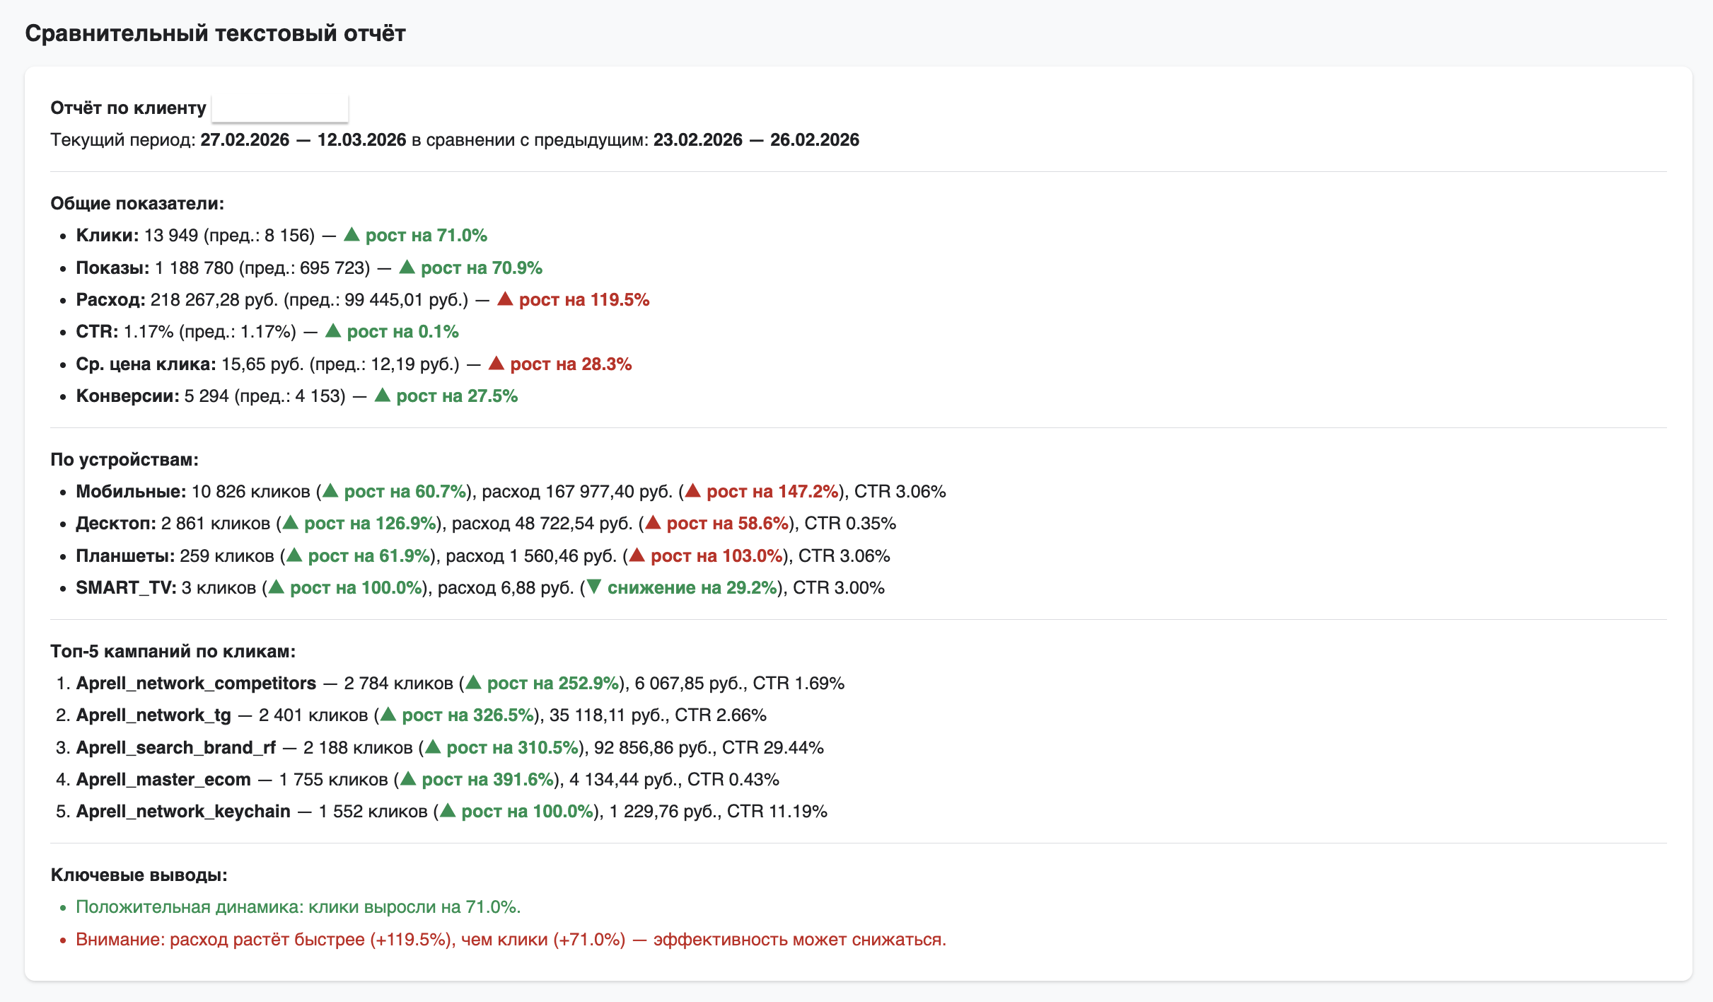Click the red arrow for Планшеты расход 103.0%
The height and width of the screenshot is (1002, 1713).
pyautogui.click(x=637, y=555)
